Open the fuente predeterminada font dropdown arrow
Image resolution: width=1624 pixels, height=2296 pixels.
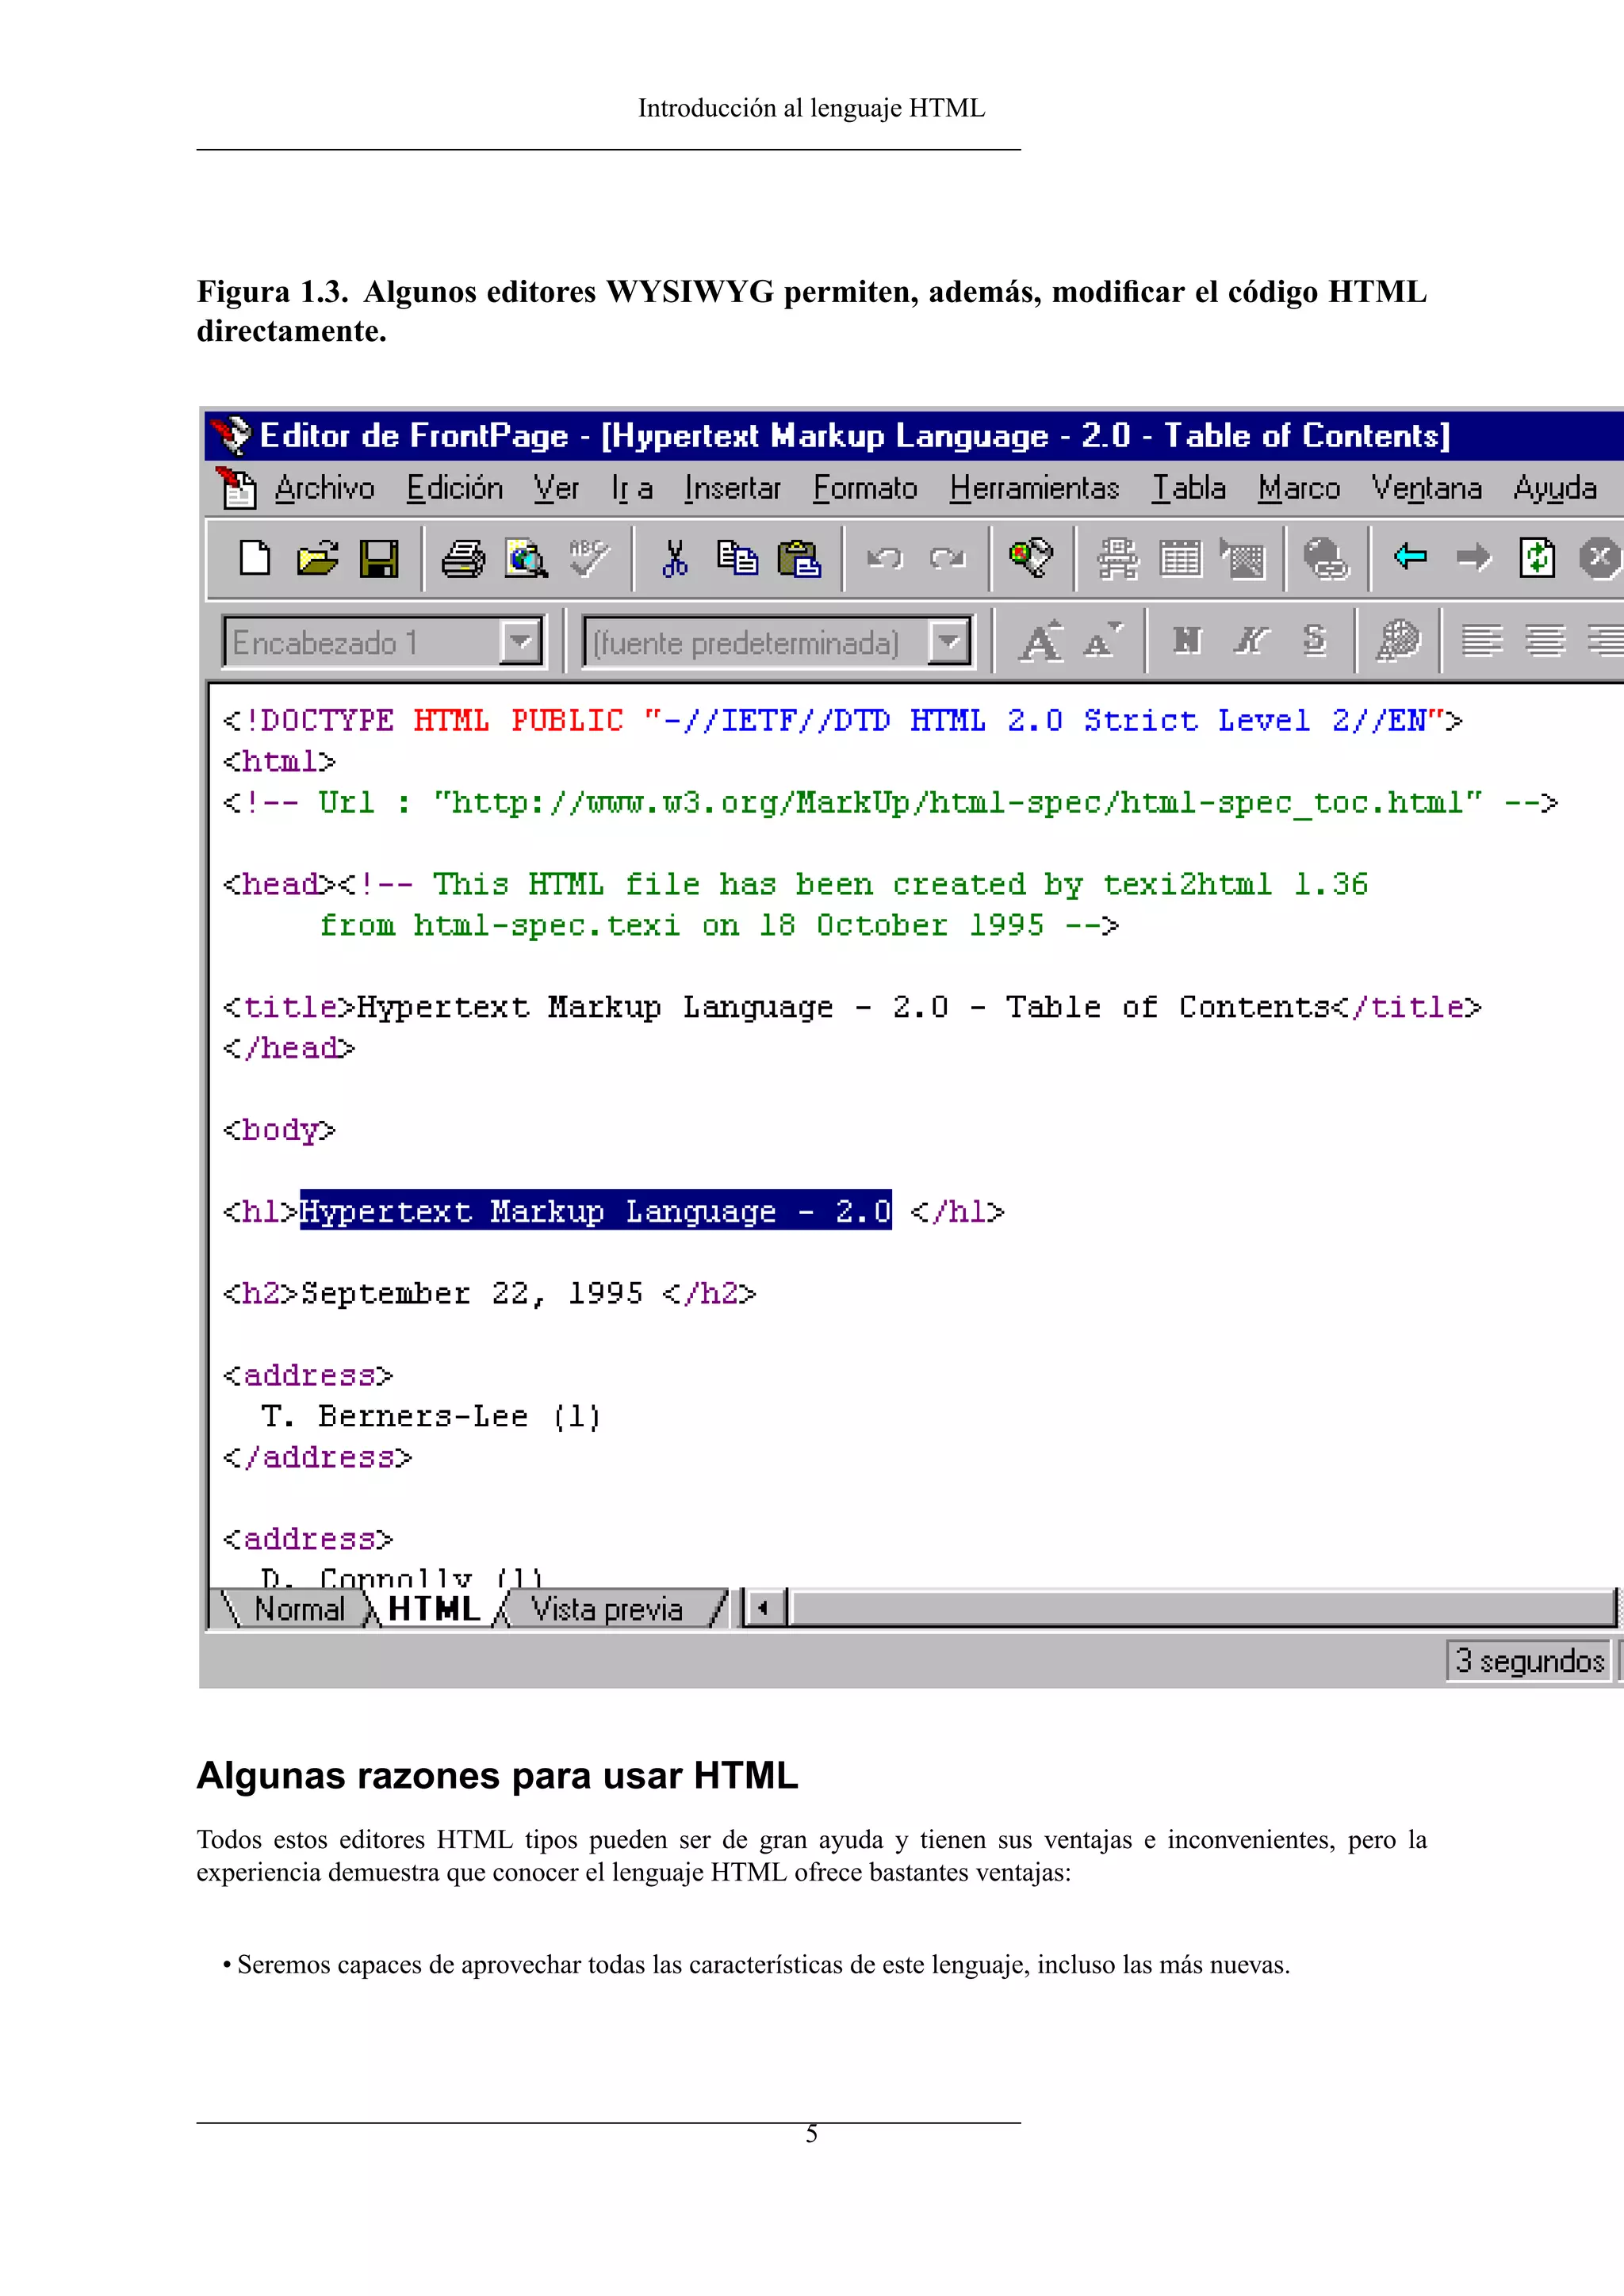[x=949, y=642]
